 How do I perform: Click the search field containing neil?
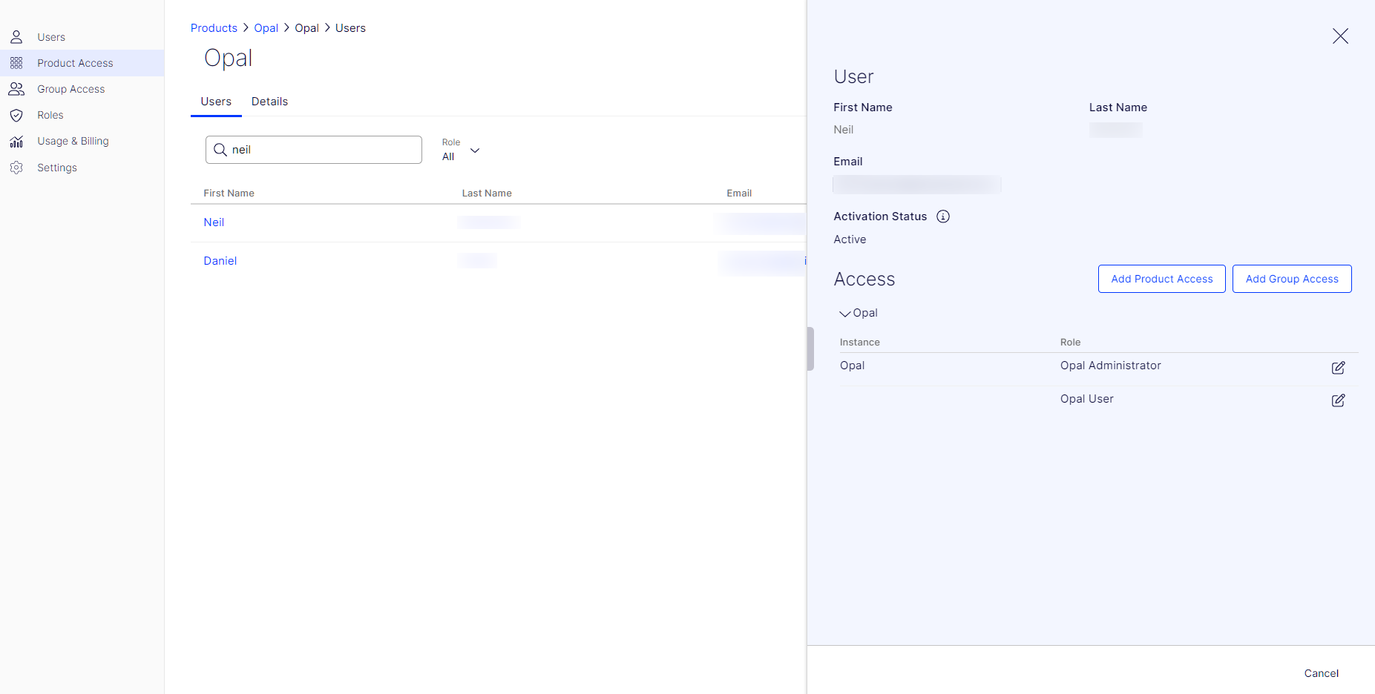pyautogui.click(x=314, y=150)
